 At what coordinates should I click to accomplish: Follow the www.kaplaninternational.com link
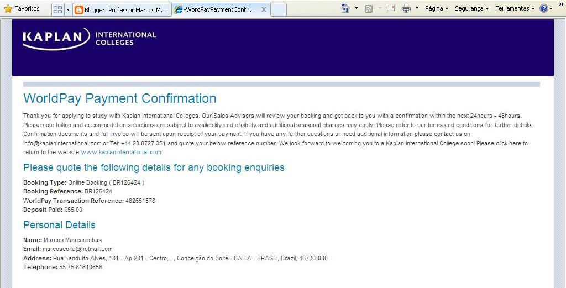[121, 153]
